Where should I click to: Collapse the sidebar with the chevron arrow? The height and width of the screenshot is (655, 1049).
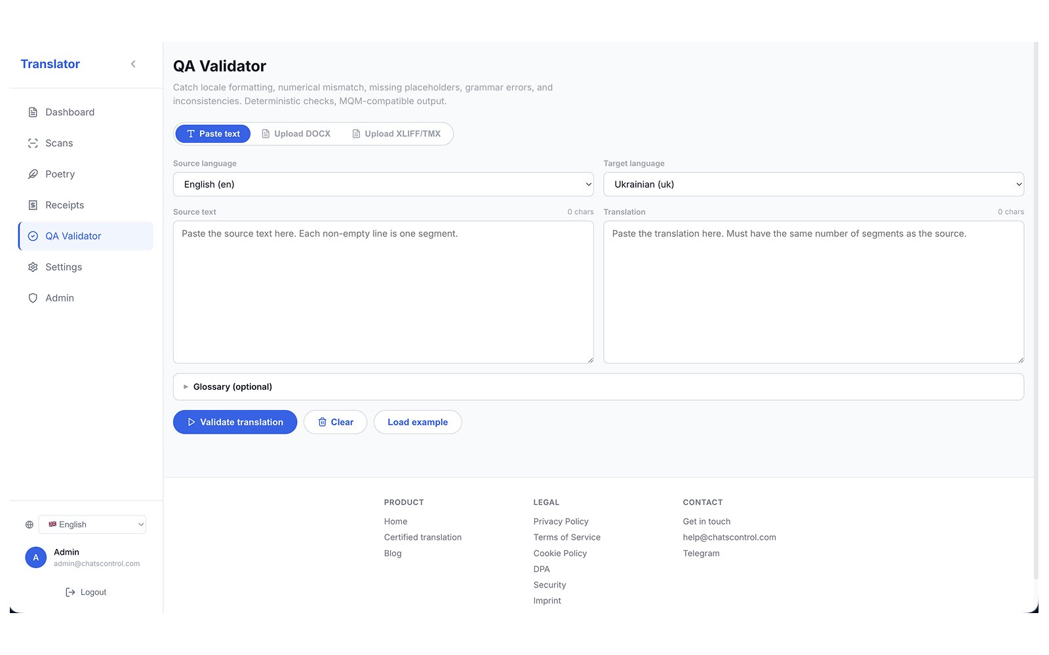point(133,64)
